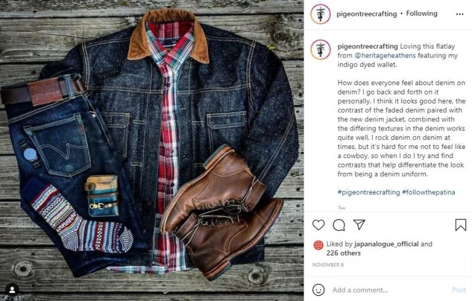
Task: Open #pigeontreecrafting hashtag
Action: (369, 192)
